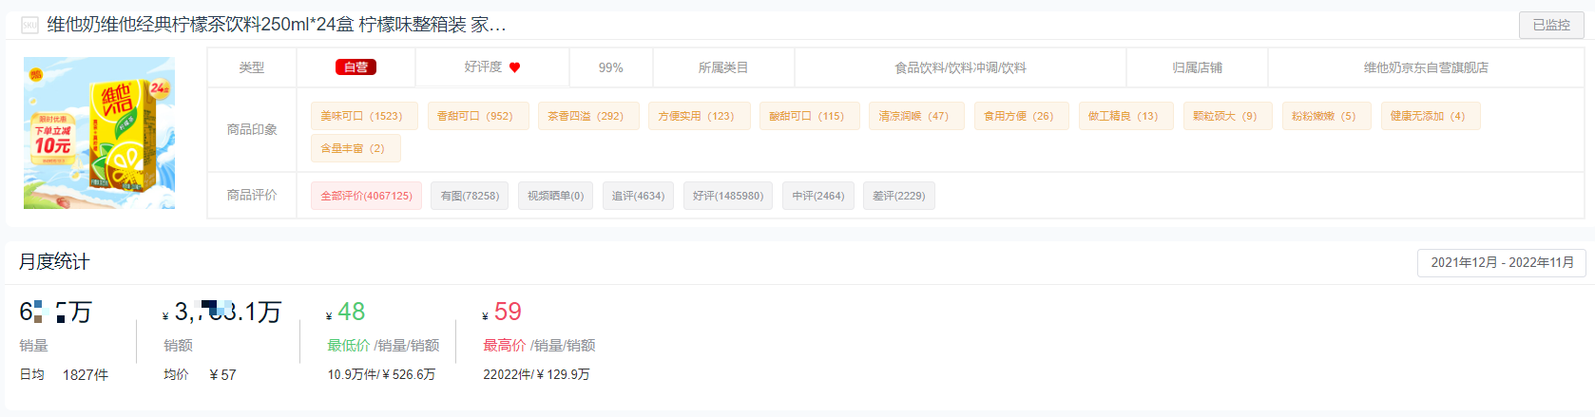The image size is (1595, 417).
Task: Open the 2021年12月 - 2022年11月 date range selector
Action: (1502, 262)
